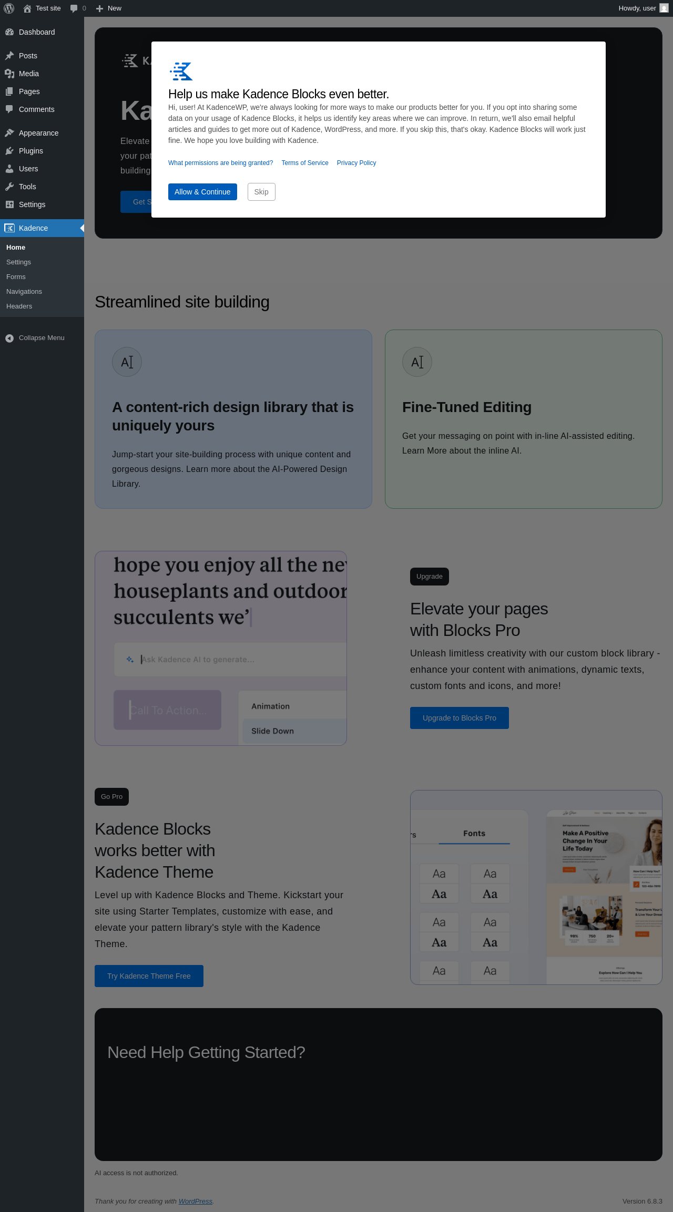Click the Howdy, user account text
Viewport: 673px width, 1212px height.
637,8
